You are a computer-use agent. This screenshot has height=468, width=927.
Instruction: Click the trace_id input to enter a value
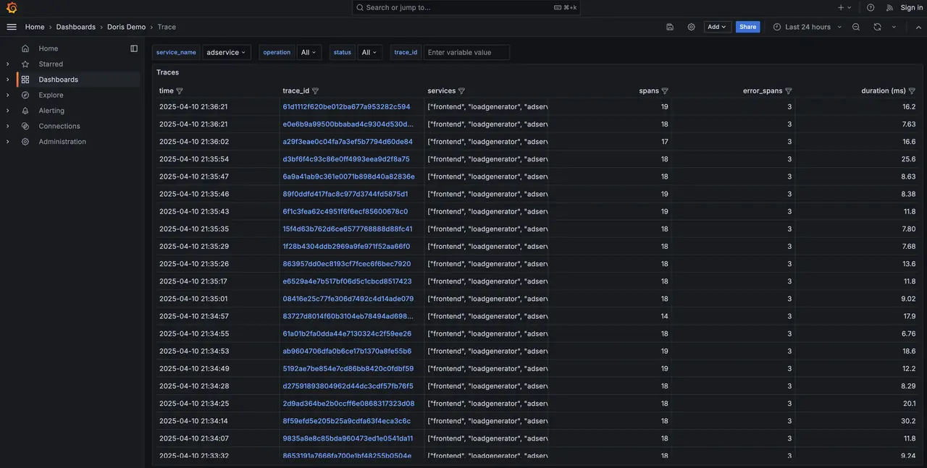pos(467,51)
